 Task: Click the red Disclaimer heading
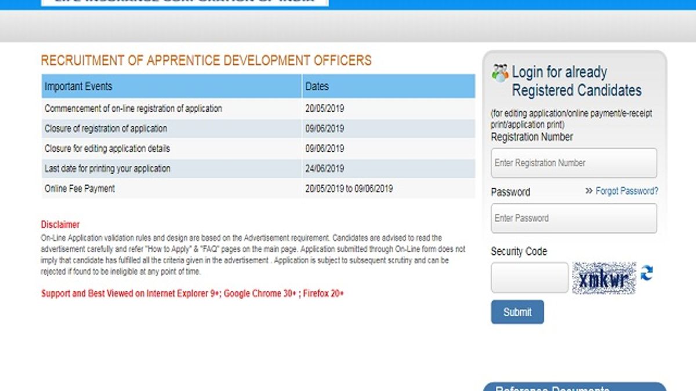pos(60,225)
